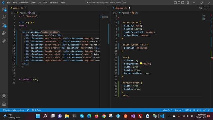Screen dimensions: 213x120
Task: Click end of '.merr' on line 26 in App.css
Action: (128, 95)
